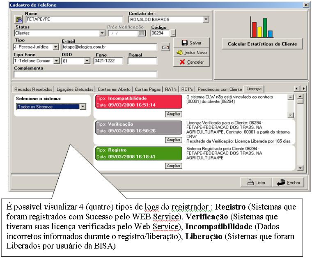Open the Contas em Aberto tab

(x=114, y=89)
